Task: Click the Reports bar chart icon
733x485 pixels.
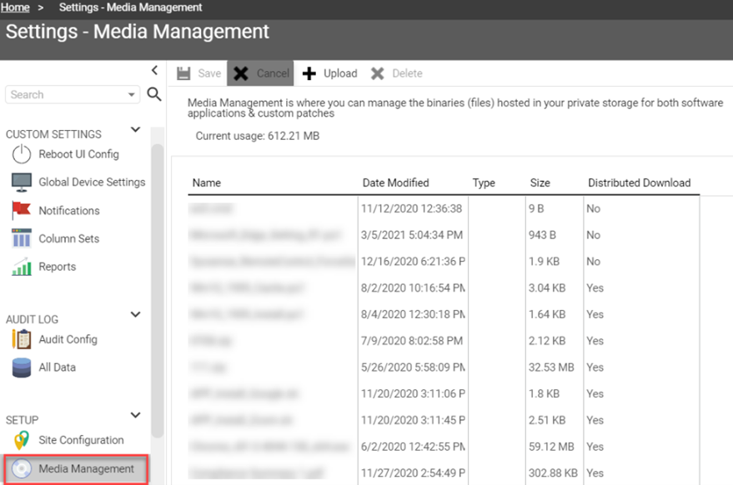Action: pos(22,267)
